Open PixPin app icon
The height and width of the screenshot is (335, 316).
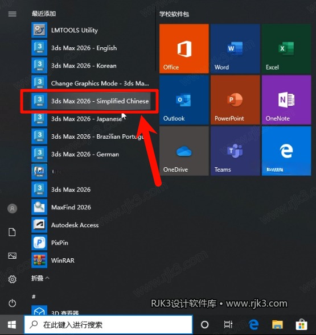[x=39, y=243]
